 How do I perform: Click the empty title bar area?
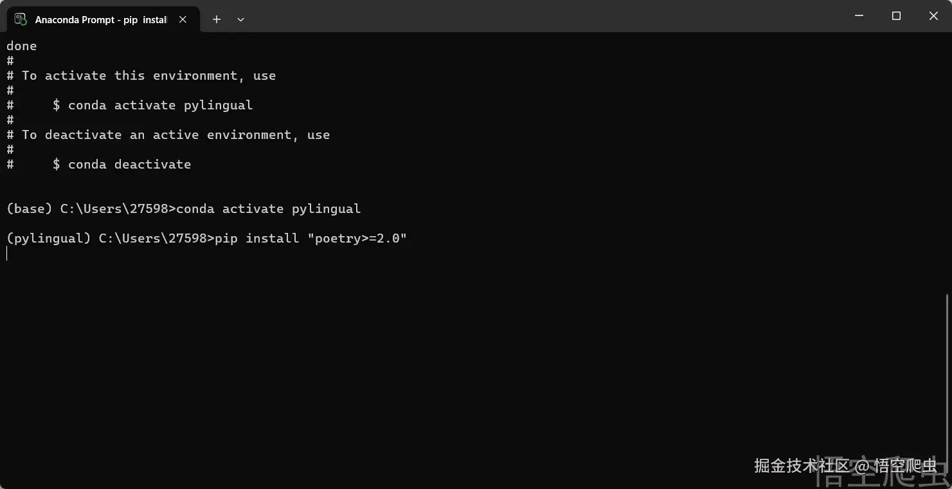[514, 15]
